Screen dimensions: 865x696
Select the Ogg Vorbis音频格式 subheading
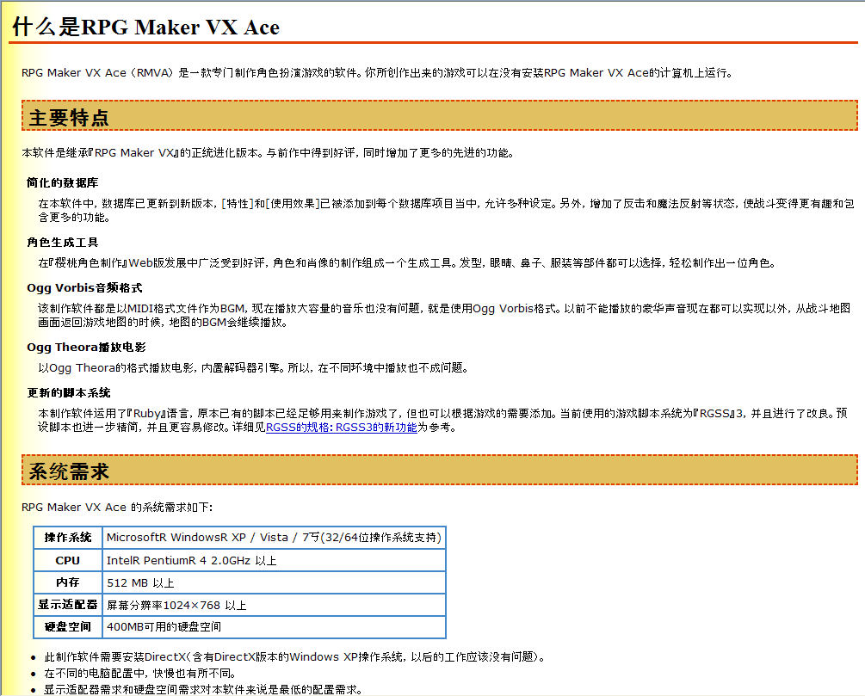pyautogui.click(x=84, y=288)
